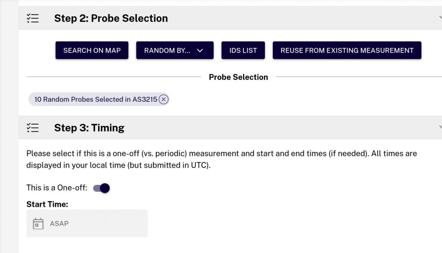Click the IDS LIST button

pos(243,50)
